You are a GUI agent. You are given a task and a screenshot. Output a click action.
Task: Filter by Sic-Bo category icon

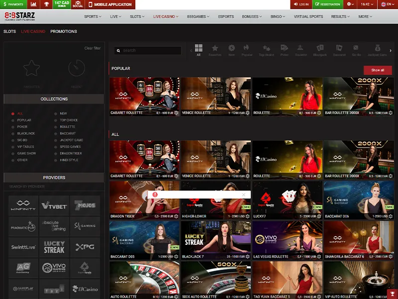click(356, 50)
